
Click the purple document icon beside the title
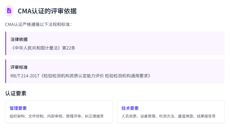point(9,11)
